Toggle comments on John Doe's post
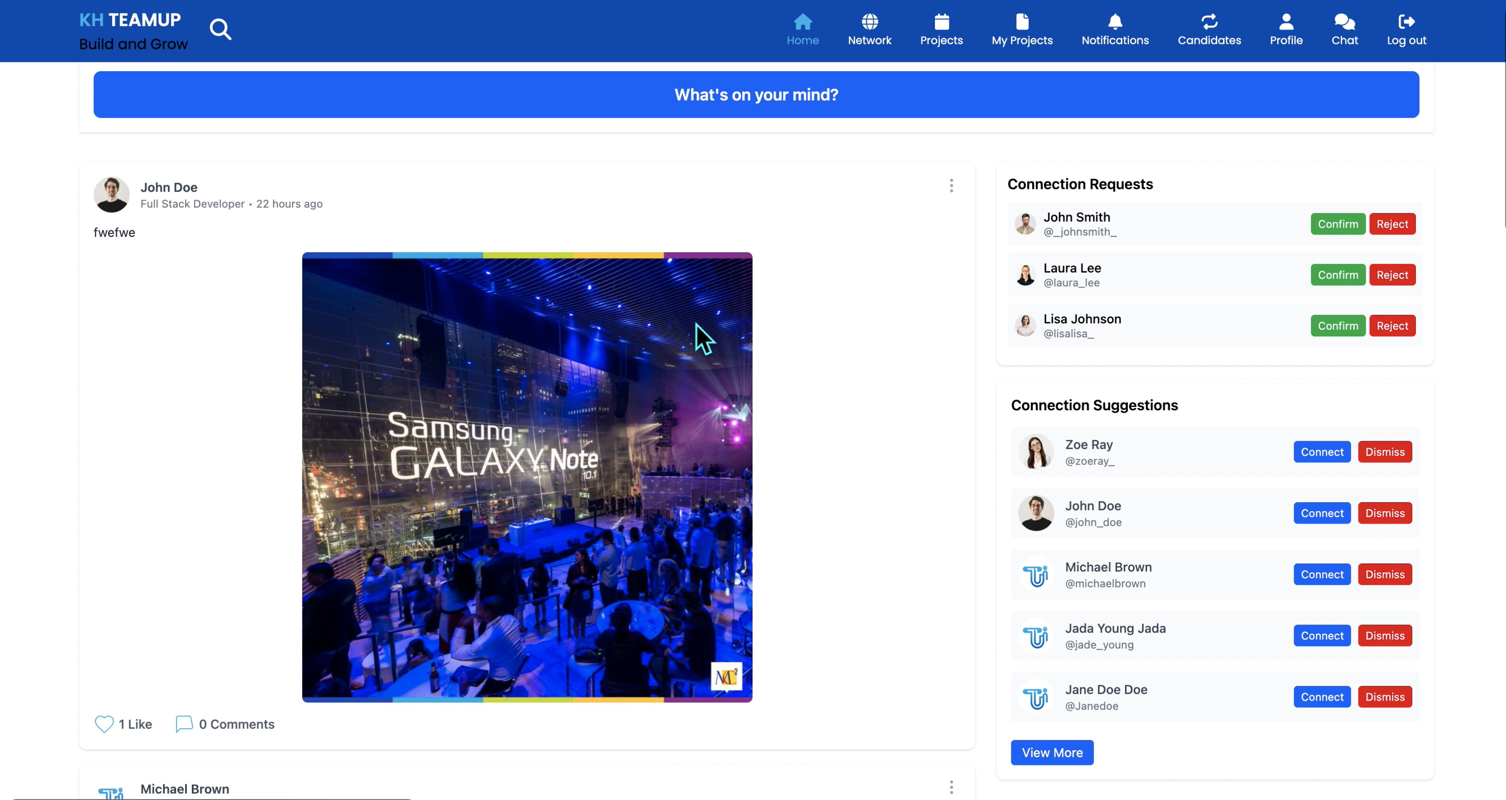This screenshot has width=1506, height=800. click(x=184, y=724)
